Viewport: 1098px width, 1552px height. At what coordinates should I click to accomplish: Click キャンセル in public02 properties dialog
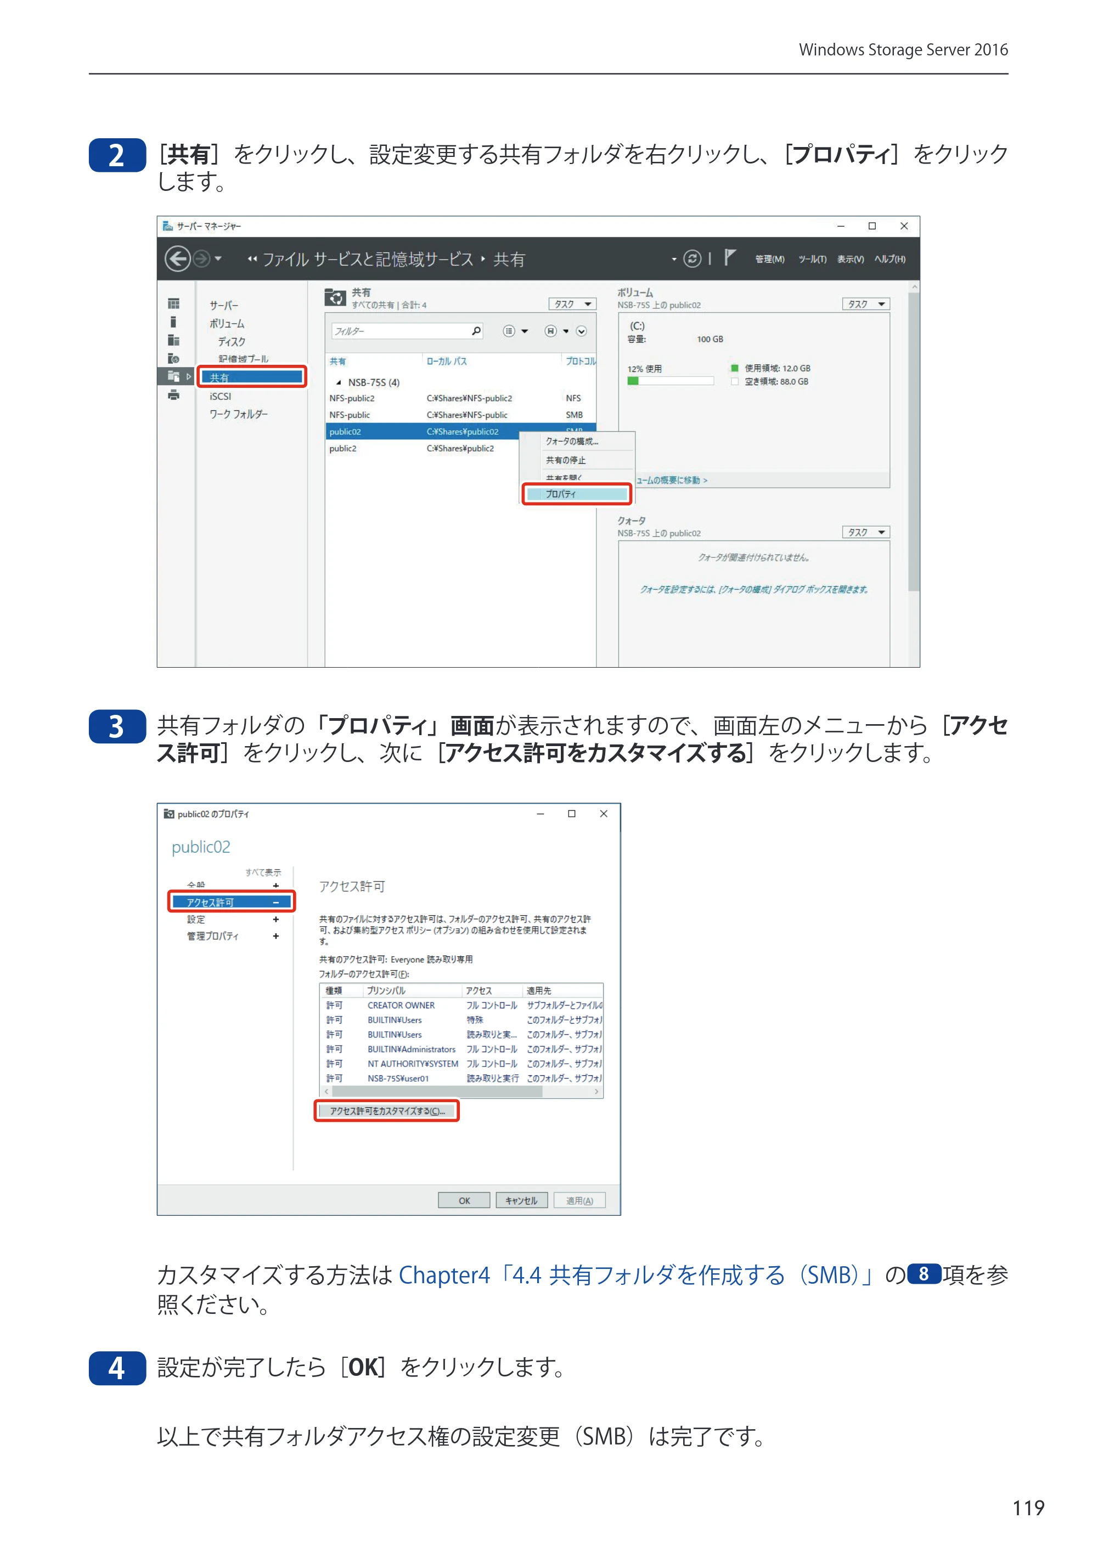tap(521, 1200)
